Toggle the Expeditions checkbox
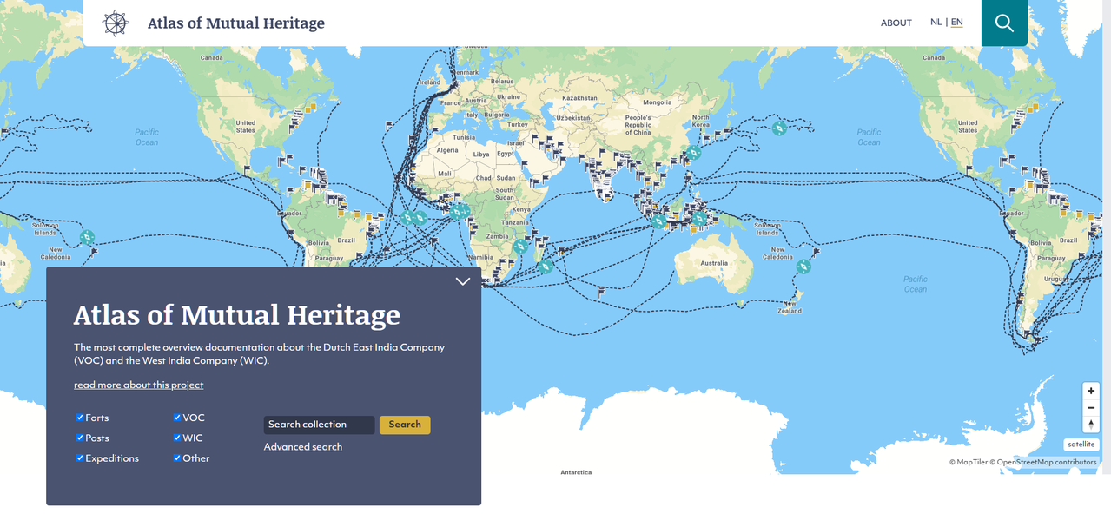Screen dimensions: 1111x527 point(80,458)
